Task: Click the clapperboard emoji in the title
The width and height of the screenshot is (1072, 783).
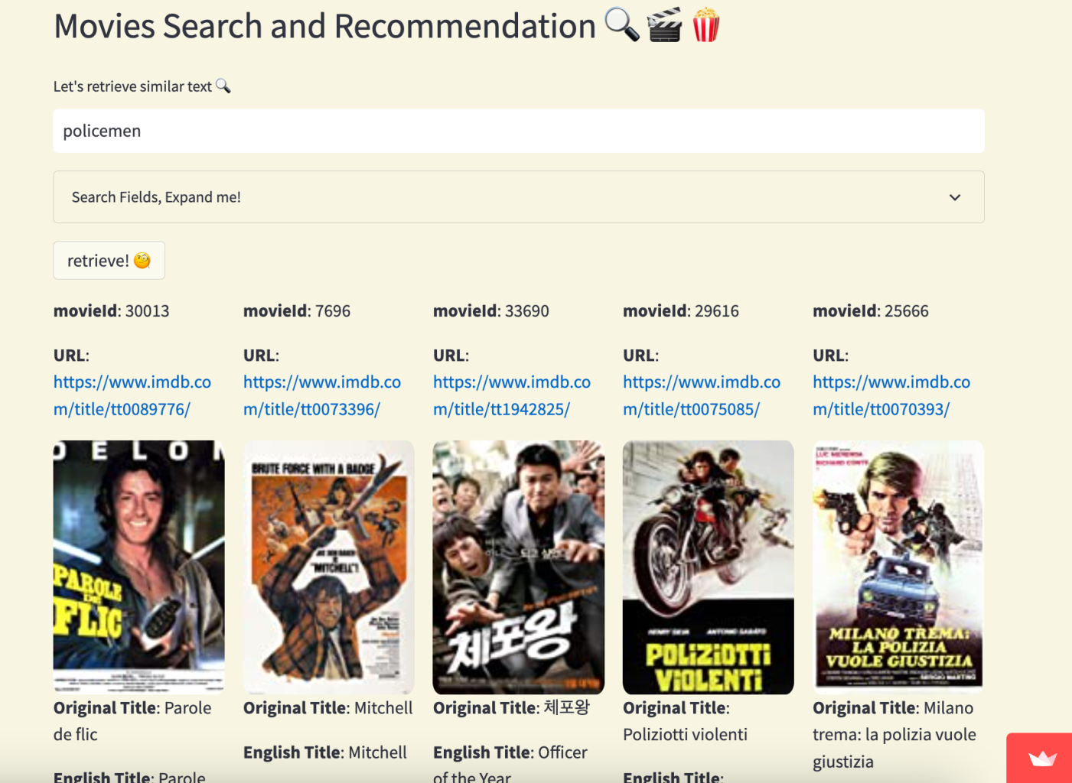Action: pyautogui.click(x=664, y=25)
